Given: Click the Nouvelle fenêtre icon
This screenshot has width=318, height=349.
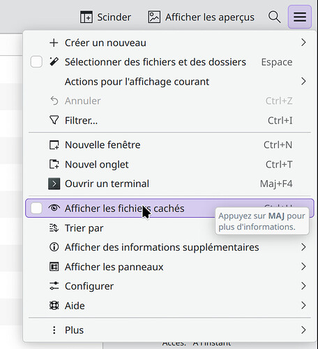Looking at the screenshot, I should (x=54, y=145).
